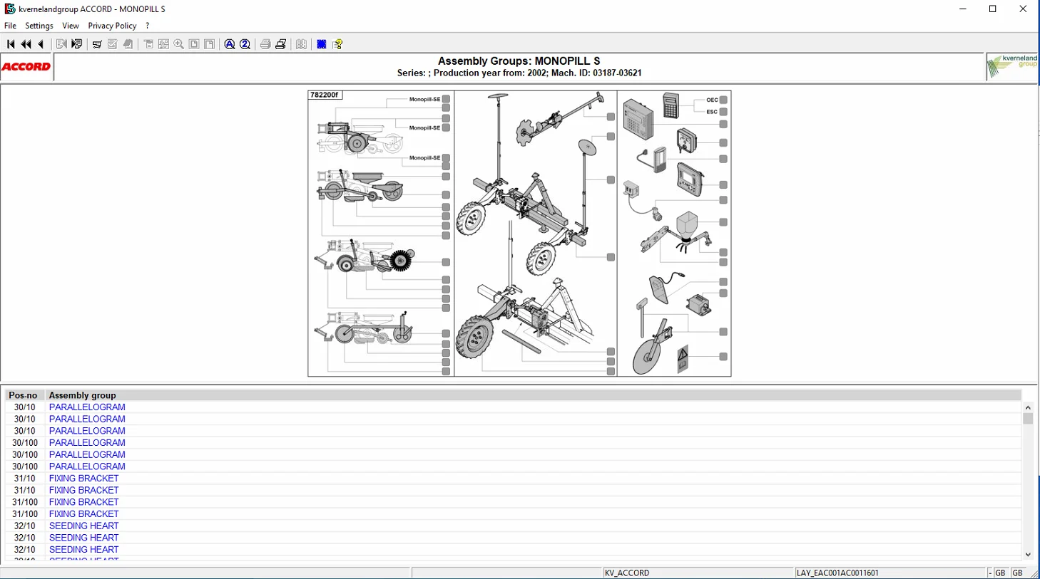The height and width of the screenshot is (579, 1040).
Task: Click the Pos-no column header
Action: tap(24, 395)
